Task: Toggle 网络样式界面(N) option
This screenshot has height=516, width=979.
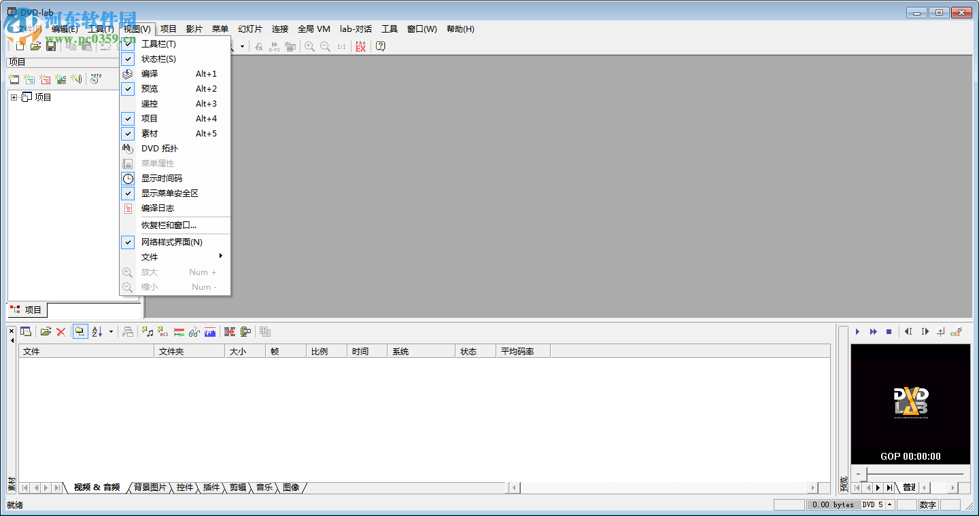Action: pos(175,242)
